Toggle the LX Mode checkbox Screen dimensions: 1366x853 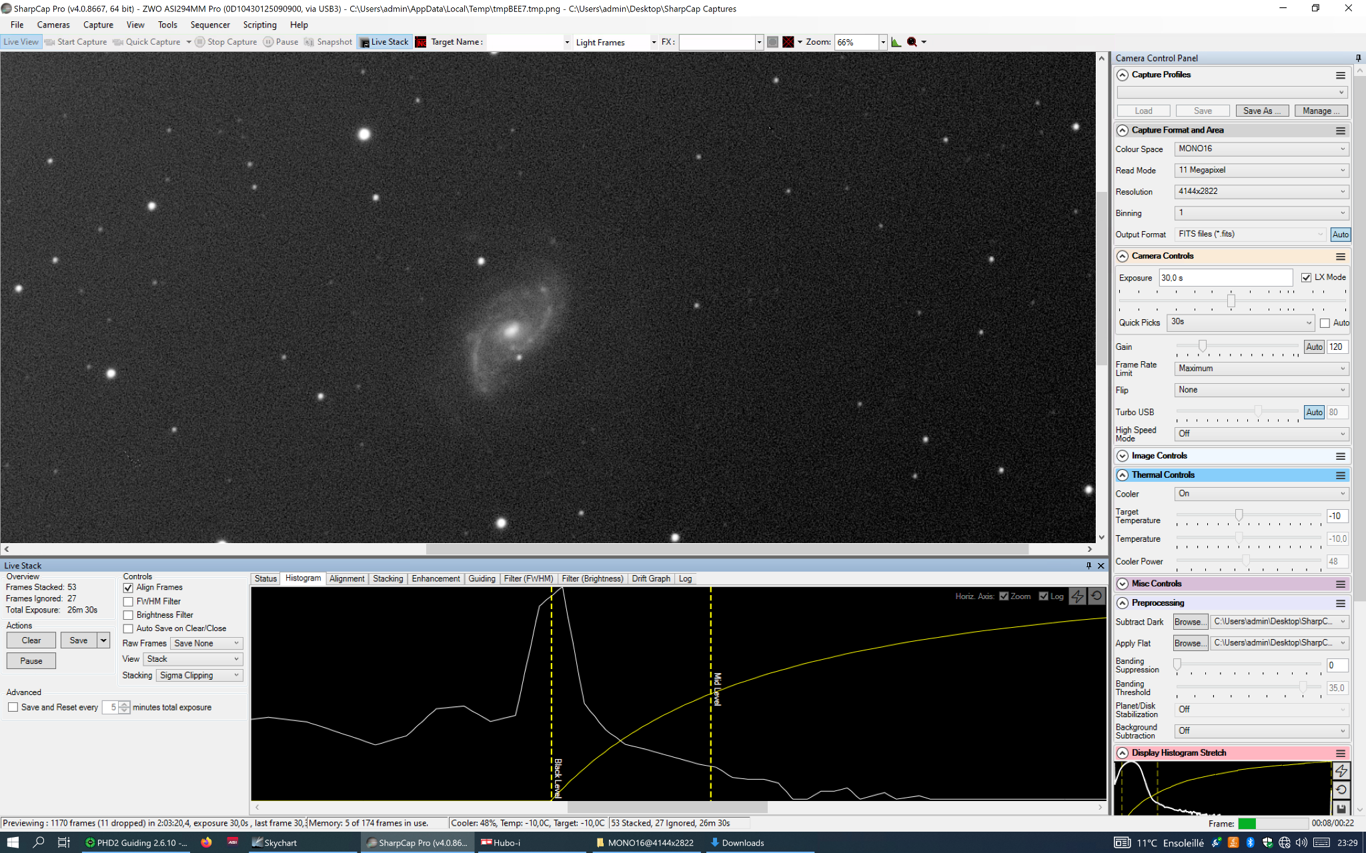[x=1306, y=278]
